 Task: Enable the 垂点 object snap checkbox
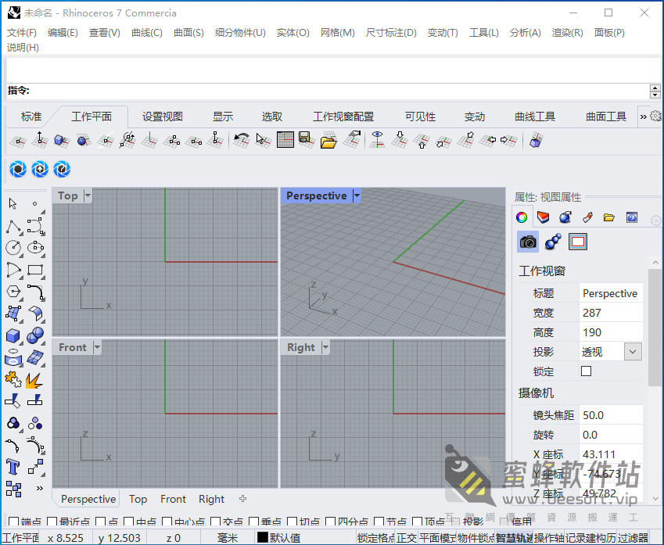point(253,522)
